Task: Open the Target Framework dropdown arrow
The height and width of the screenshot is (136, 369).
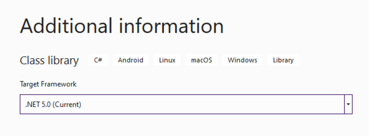Action: coord(348,104)
